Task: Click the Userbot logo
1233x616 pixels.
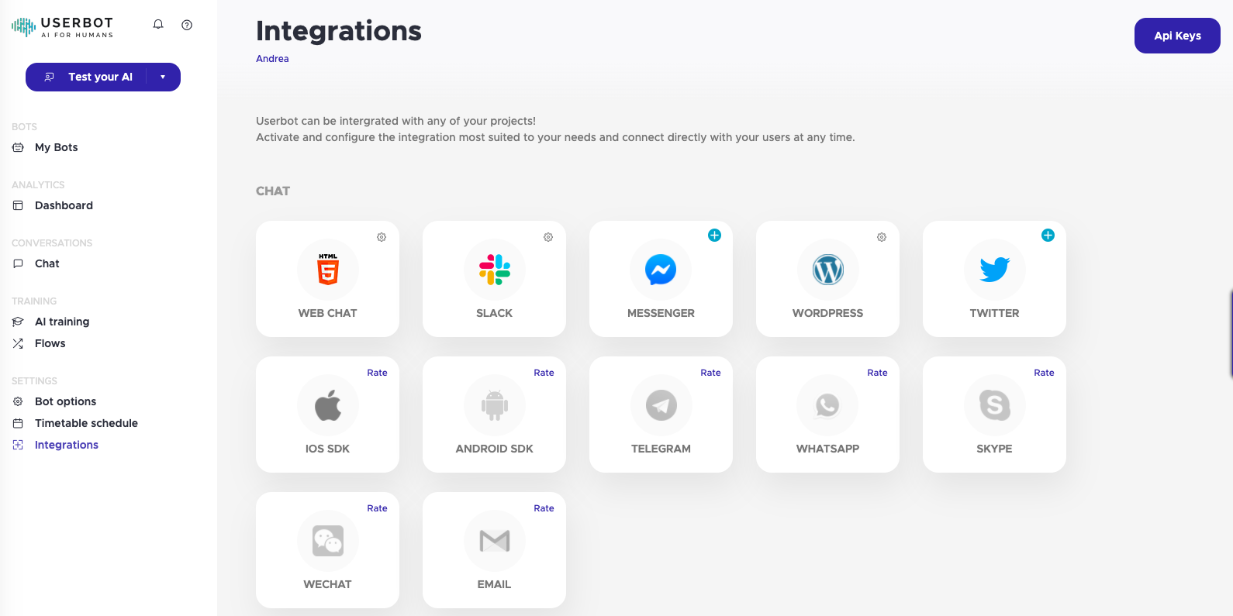Action: (x=62, y=27)
